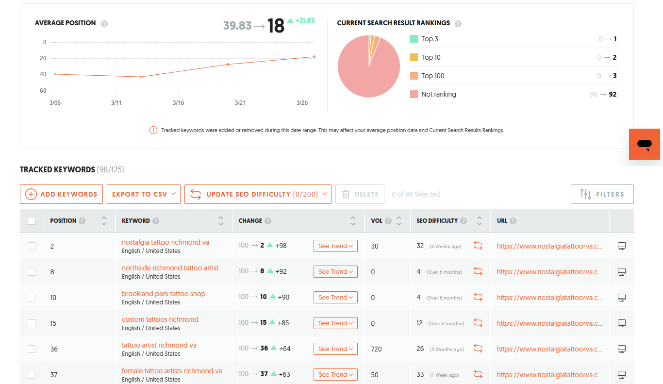Open the chat support widget

[x=644, y=144]
